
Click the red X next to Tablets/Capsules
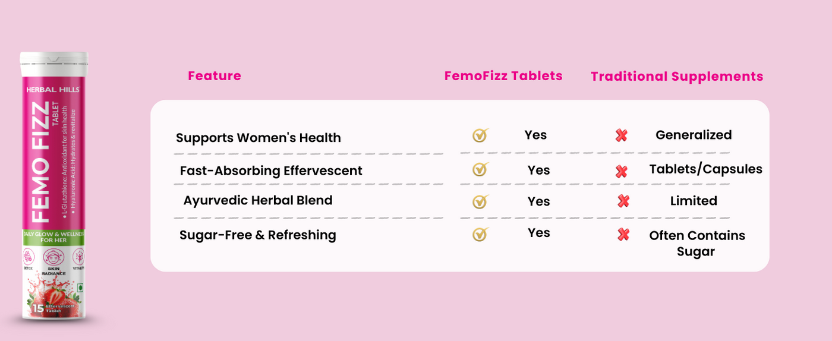point(622,172)
